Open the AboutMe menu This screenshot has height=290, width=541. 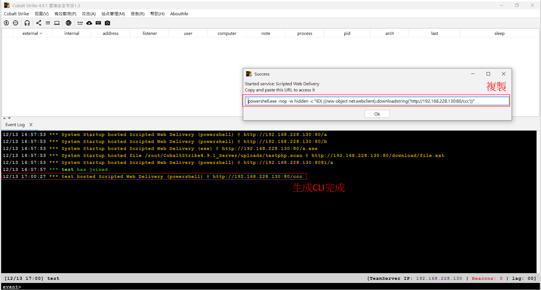click(x=179, y=14)
